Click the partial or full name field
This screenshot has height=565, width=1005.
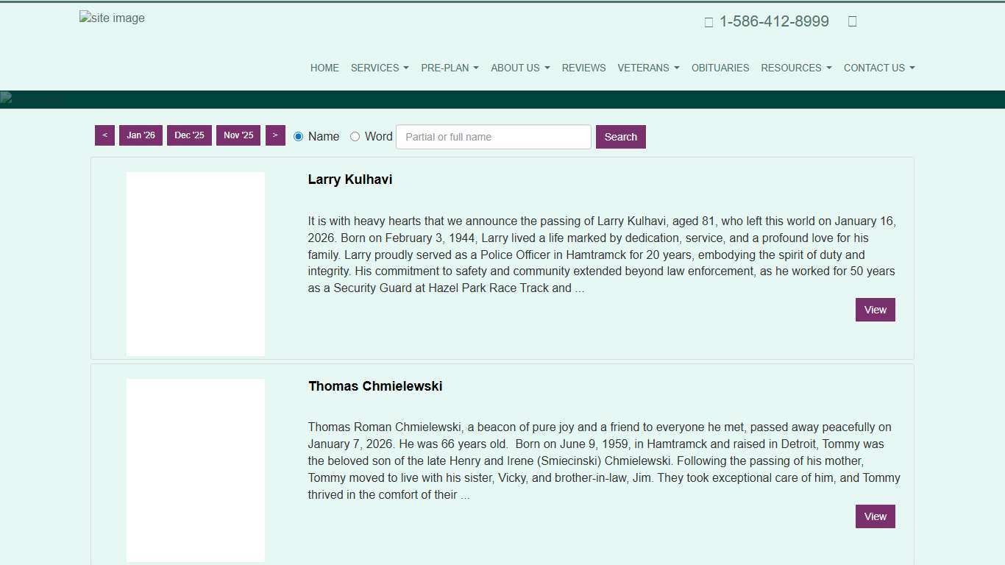tap(493, 137)
